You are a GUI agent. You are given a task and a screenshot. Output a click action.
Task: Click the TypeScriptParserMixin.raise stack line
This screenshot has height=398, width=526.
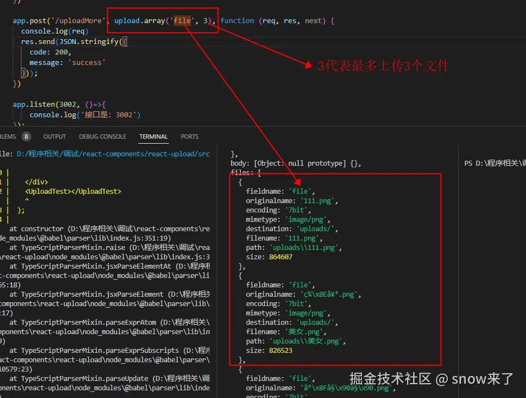(x=109, y=248)
